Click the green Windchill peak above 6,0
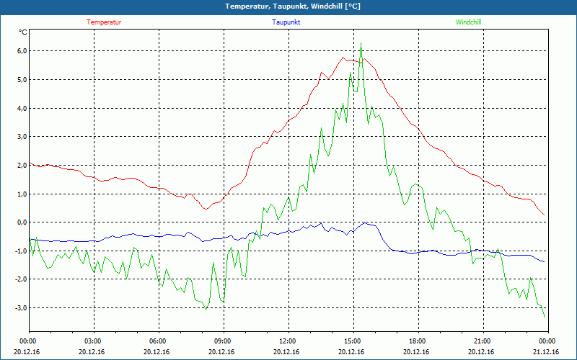Screen dimensions: 577x360 pyautogui.click(x=361, y=43)
